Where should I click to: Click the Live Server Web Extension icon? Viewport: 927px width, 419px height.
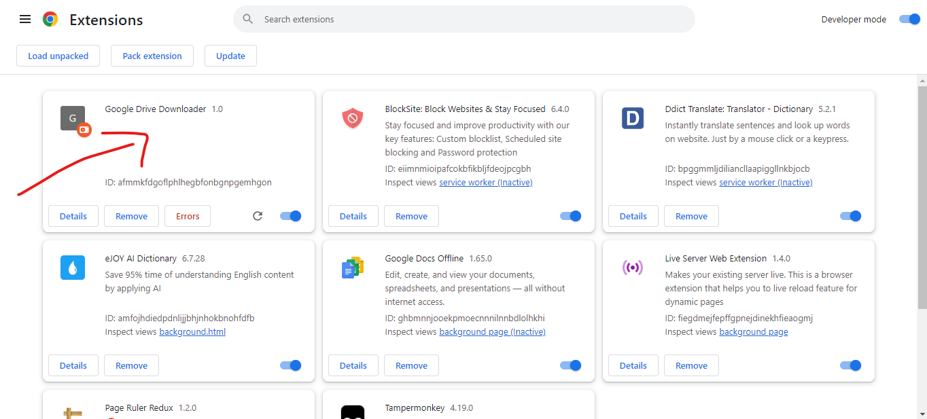(632, 268)
